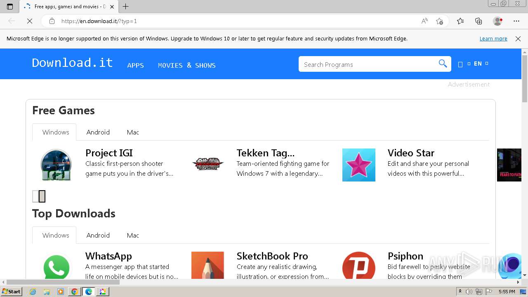
Task: Open the APPS navigation menu
Action: coord(135,65)
